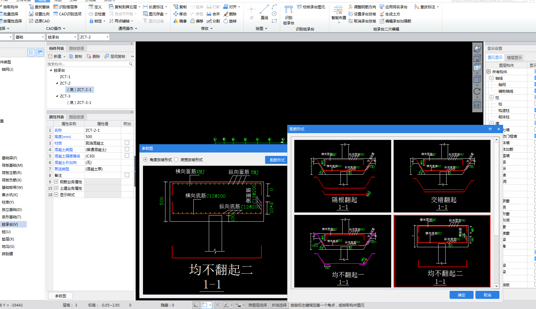Open the 属性列表 tab
Screen dimensions: 536x309
coord(57,117)
